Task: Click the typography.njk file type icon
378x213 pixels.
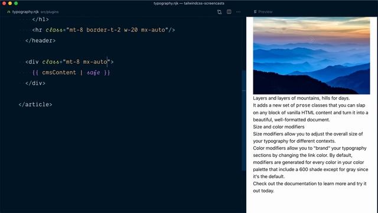Action: pyautogui.click(x=9, y=12)
